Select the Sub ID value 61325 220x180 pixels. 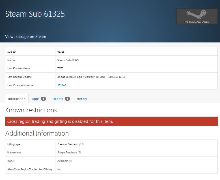click(61, 52)
